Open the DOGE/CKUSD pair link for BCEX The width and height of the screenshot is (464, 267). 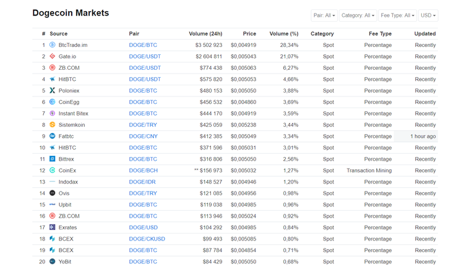point(147,239)
